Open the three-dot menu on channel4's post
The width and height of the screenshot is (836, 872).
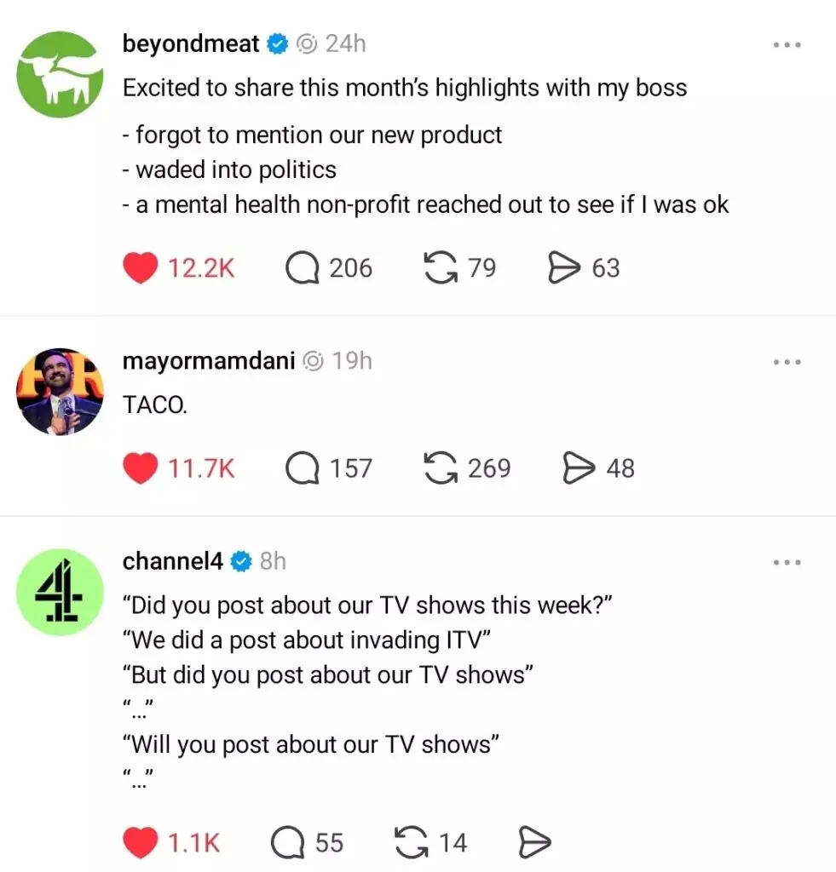point(787,562)
